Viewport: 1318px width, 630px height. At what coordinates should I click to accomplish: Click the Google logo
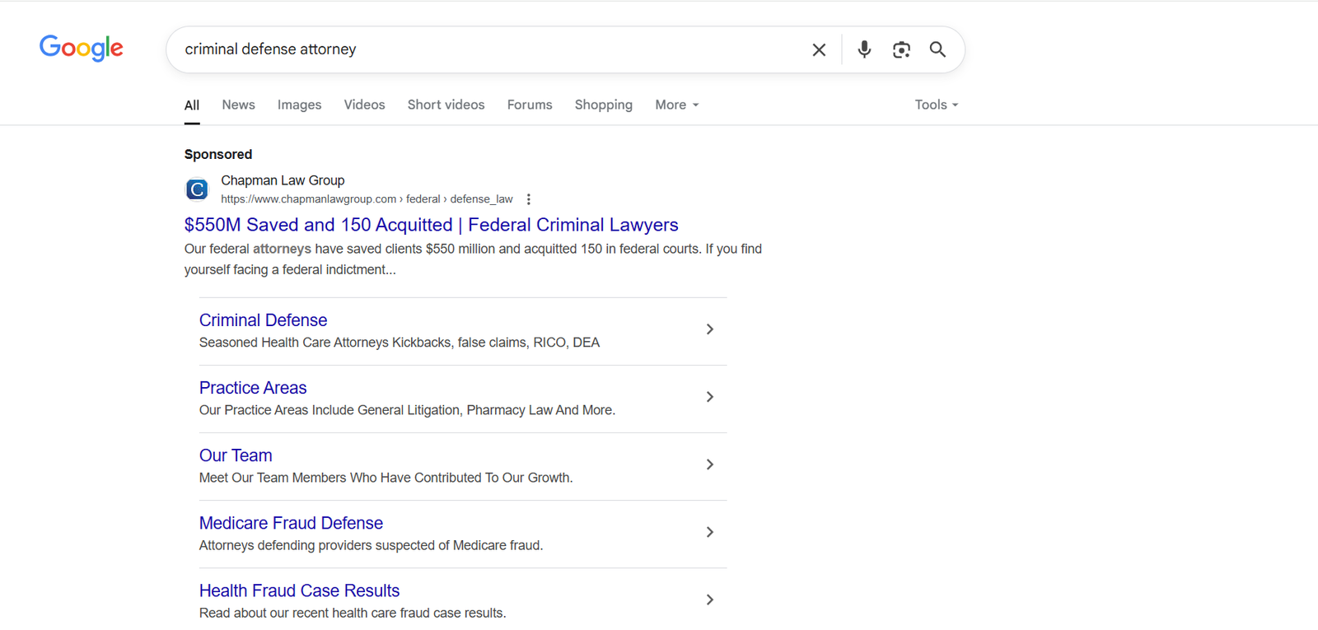[82, 49]
